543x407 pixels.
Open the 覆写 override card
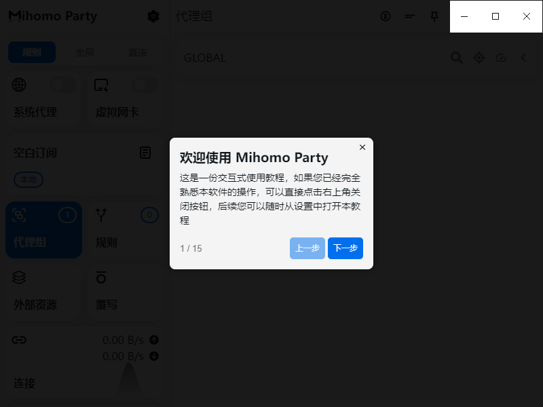[126, 292]
